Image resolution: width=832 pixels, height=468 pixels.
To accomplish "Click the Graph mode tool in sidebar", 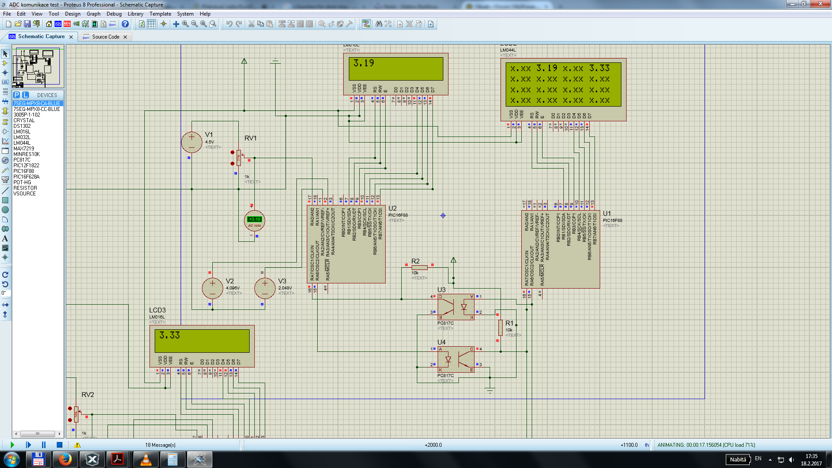I will [5, 141].
